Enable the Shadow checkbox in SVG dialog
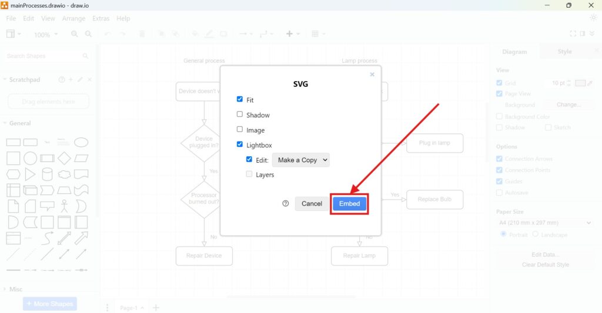 (x=240, y=115)
